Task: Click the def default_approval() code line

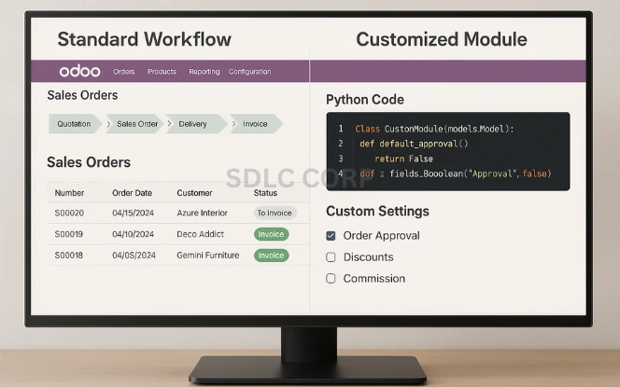Action: (x=414, y=144)
